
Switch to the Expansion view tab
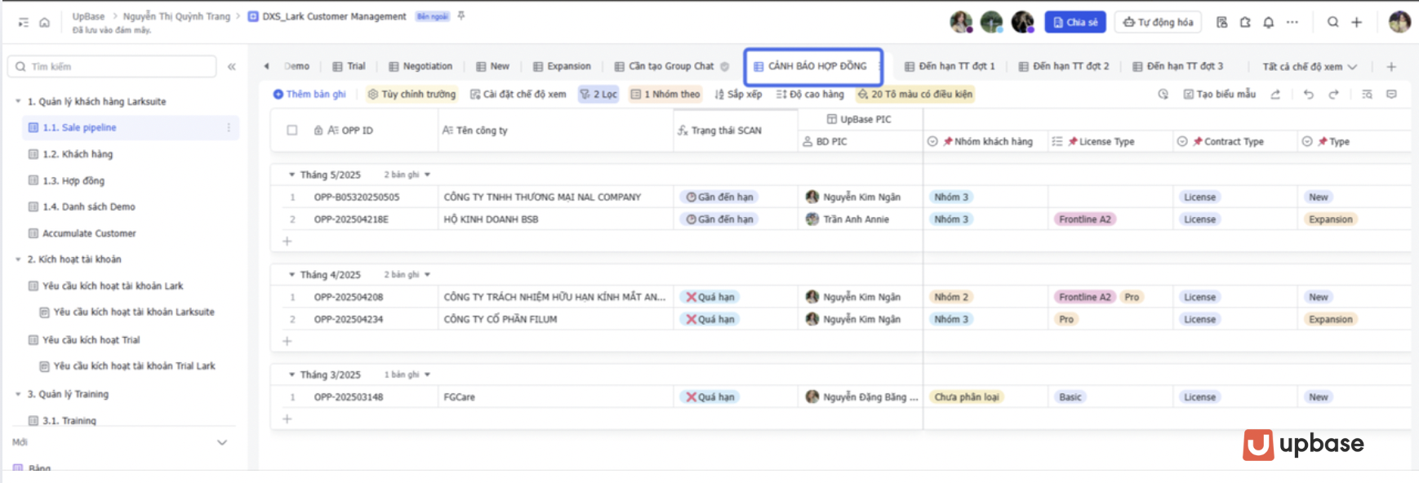pos(562,67)
